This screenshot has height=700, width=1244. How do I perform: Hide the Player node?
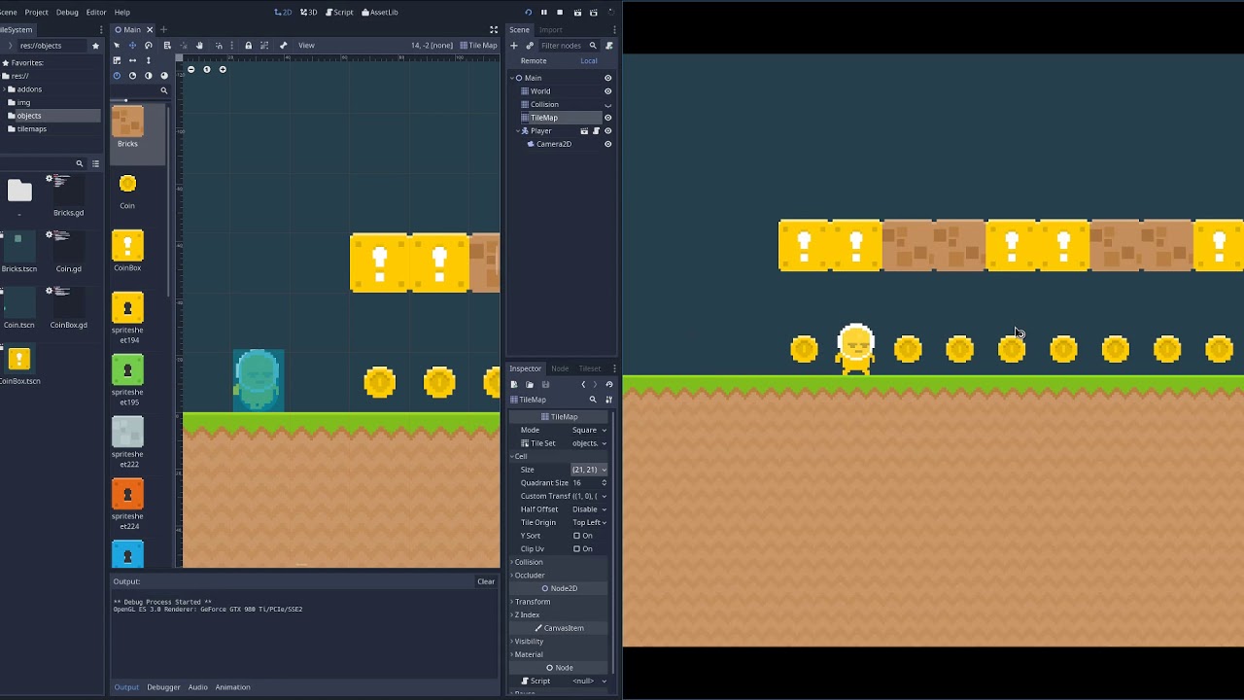608,131
